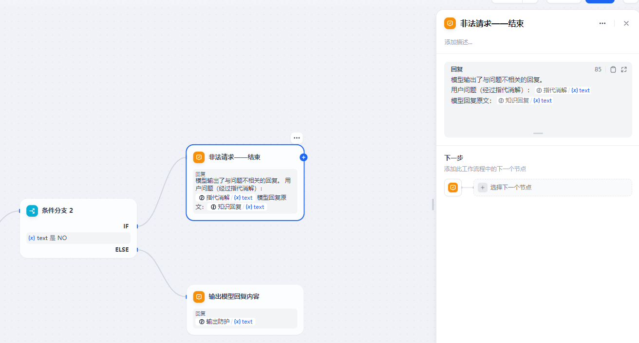Click the 指代消解 variable inside the canvas node
Viewport: 639px width, 343px height.
click(x=225, y=198)
